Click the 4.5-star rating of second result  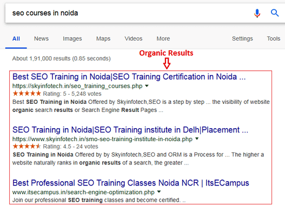[27, 146]
